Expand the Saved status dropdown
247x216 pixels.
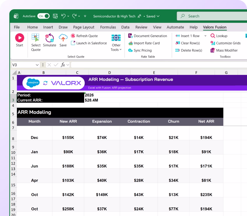click(x=158, y=16)
